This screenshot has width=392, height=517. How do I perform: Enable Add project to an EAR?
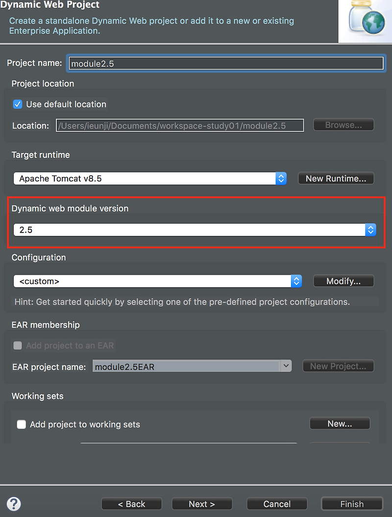click(17, 345)
